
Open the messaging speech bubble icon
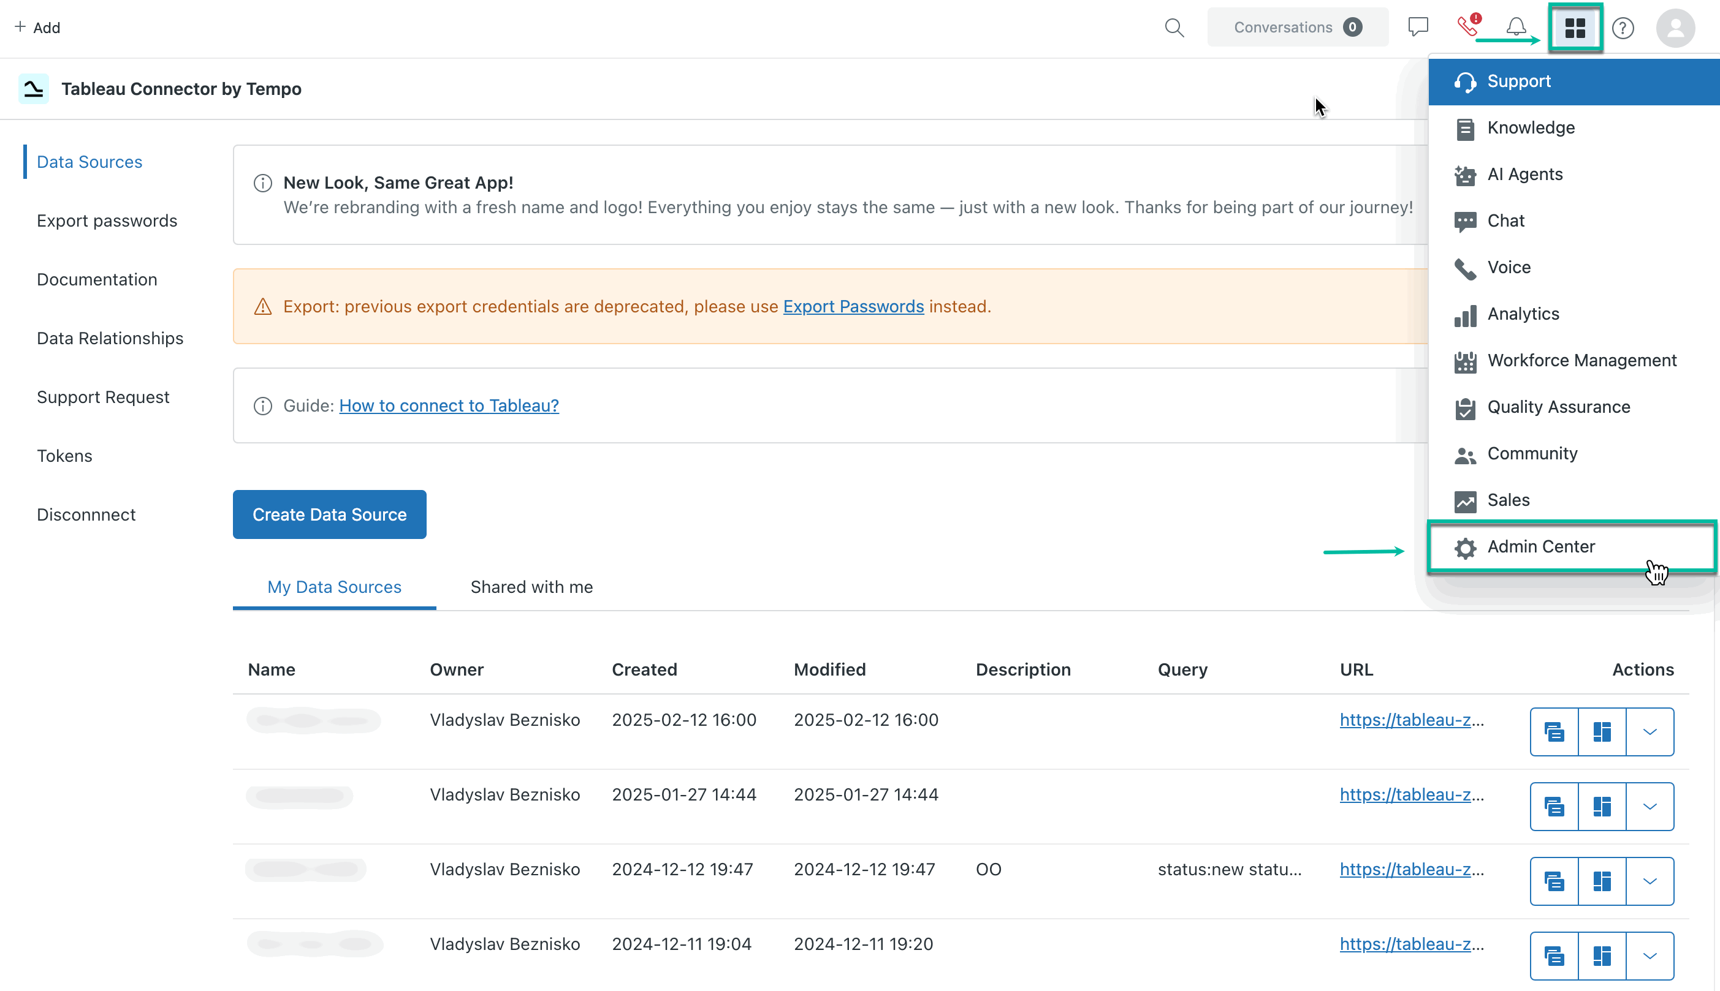[x=1419, y=26]
